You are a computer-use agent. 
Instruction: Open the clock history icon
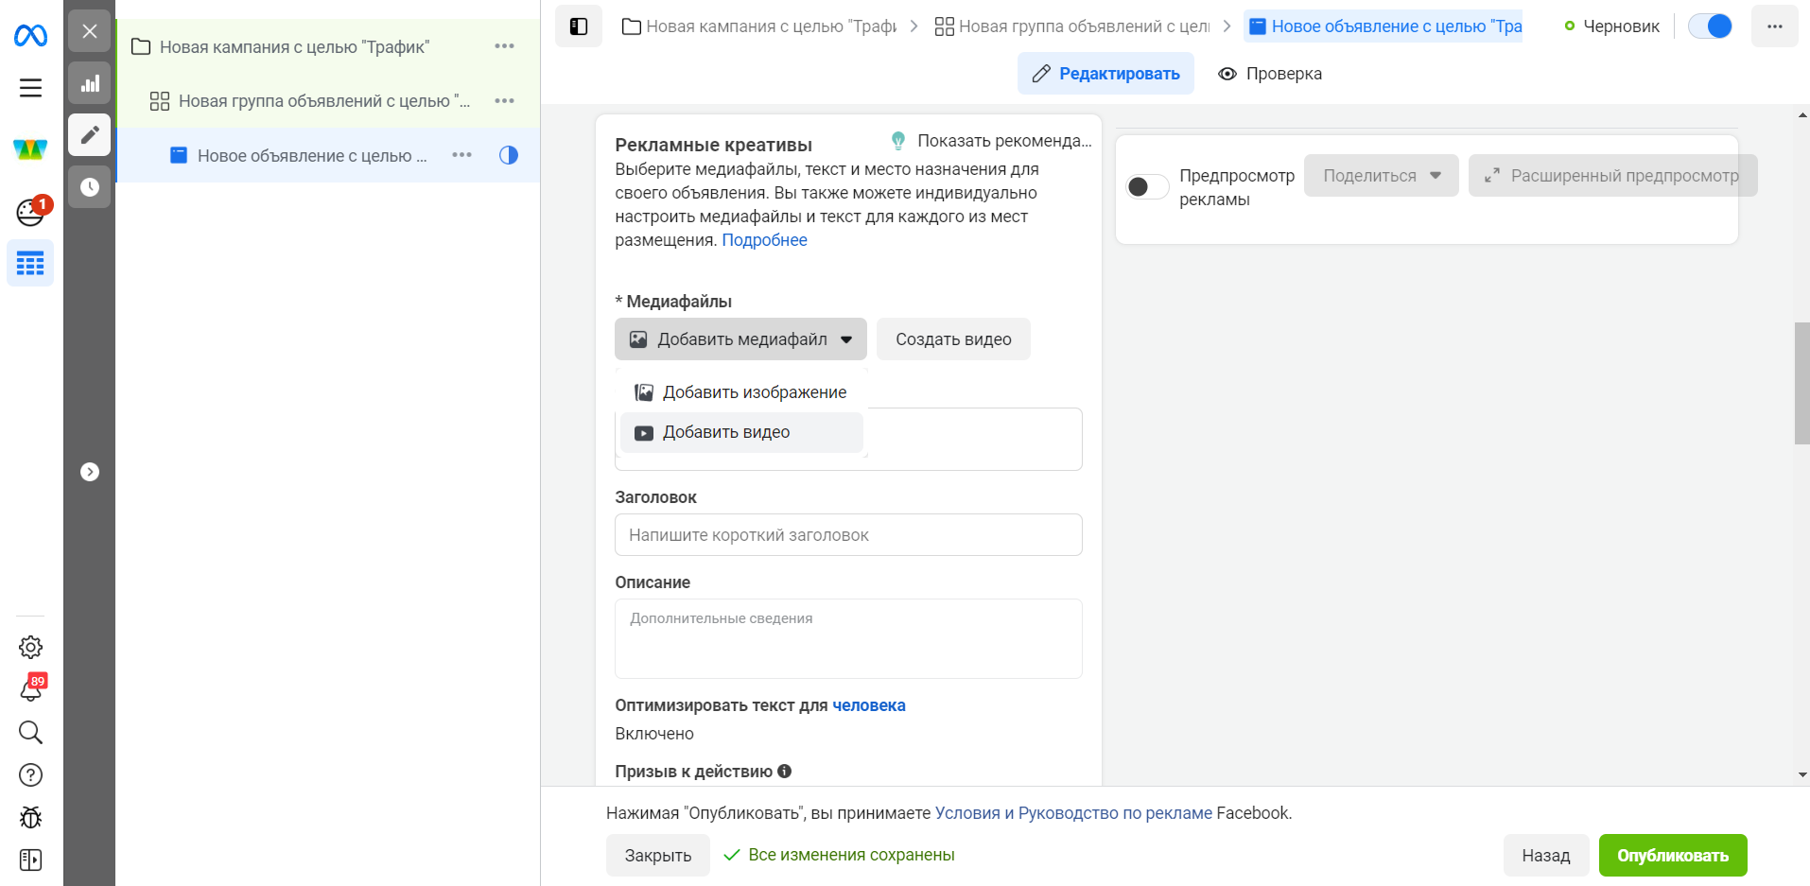point(90,186)
